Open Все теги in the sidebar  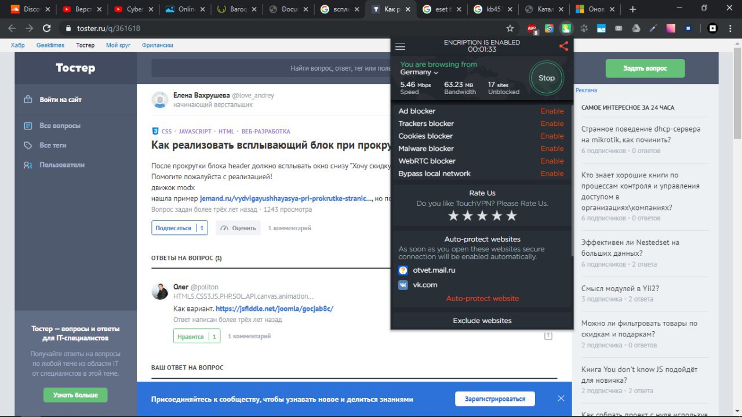click(x=45, y=145)
